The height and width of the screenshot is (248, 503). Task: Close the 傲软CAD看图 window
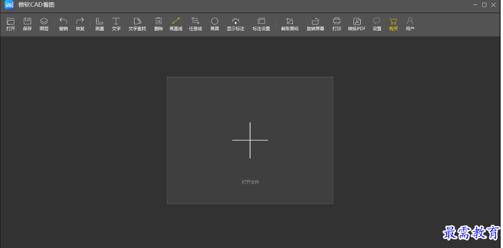click(493, 5)
